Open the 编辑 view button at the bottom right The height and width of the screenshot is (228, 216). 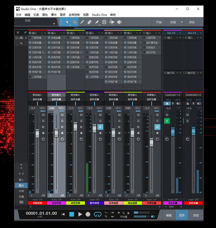(x=168, y=215)
